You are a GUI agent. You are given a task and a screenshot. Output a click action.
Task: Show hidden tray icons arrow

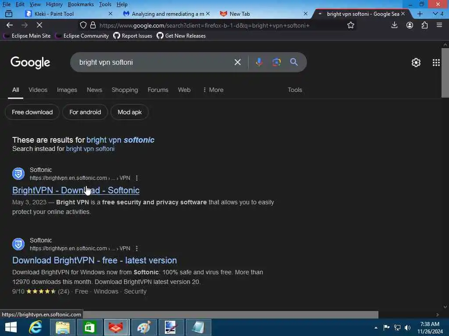click(x=376, y=328)
